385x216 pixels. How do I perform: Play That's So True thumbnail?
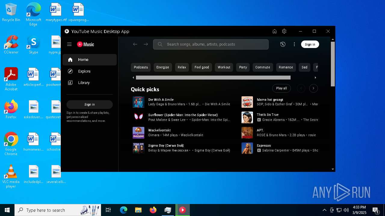click(247, 117)
